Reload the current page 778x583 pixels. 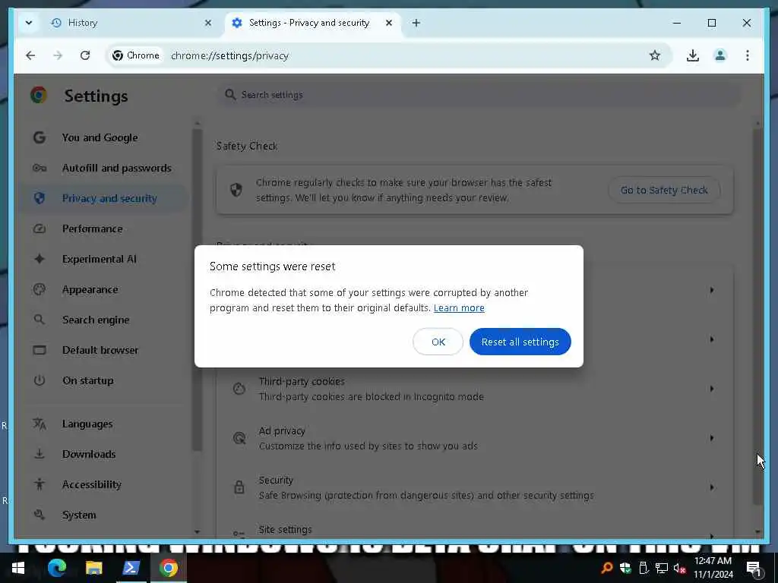click(x=85, y=55)
